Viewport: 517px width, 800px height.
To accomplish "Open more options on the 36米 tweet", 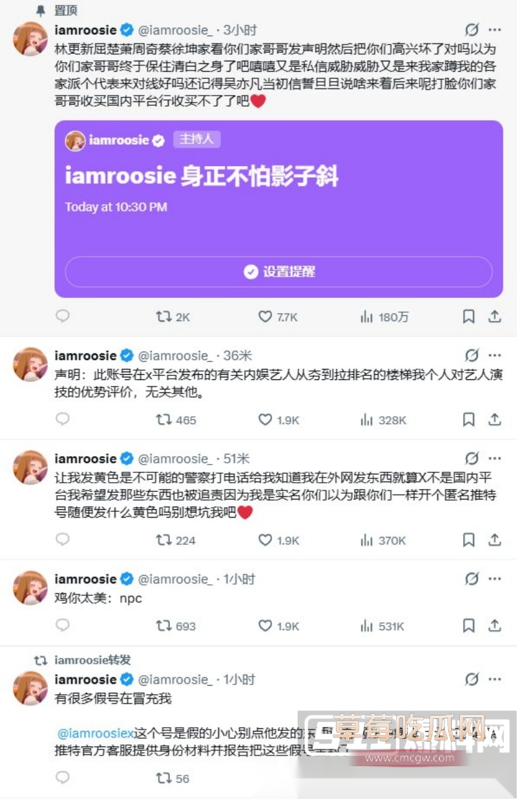I will [x=495, y=355].
